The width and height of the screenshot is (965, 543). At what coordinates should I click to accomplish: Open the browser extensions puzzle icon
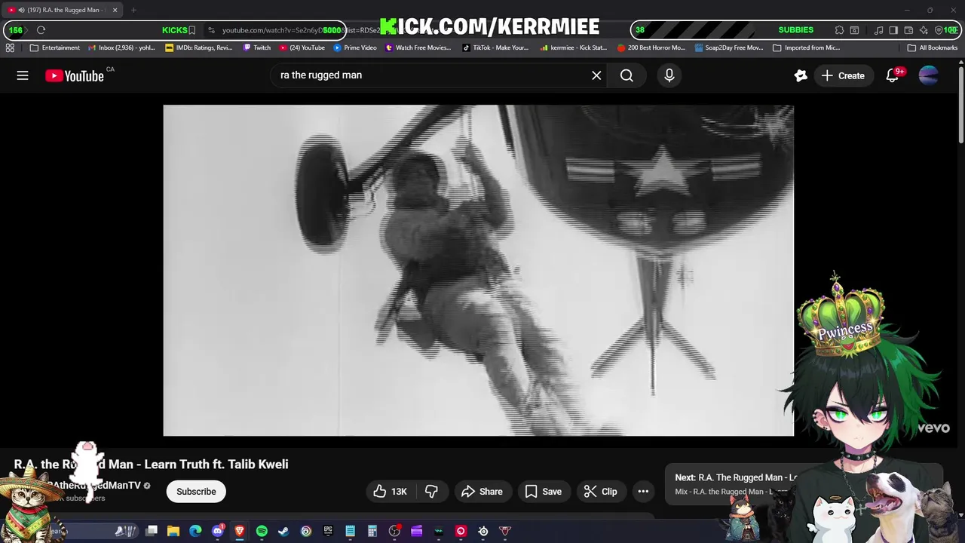point(839,30)
